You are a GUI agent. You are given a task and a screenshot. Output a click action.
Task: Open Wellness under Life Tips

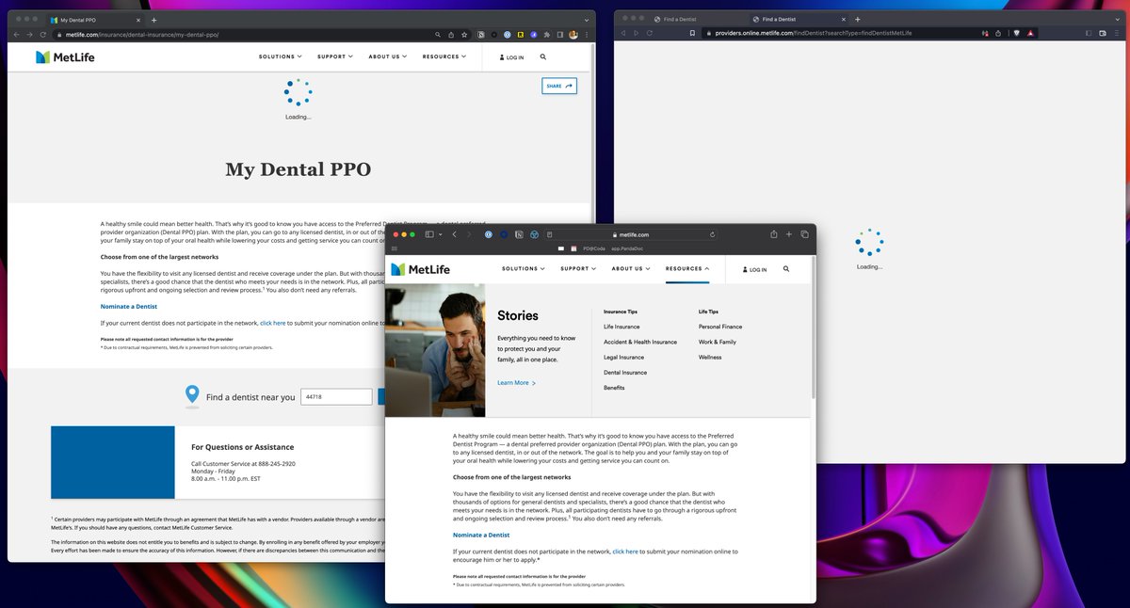pos(710,357)
